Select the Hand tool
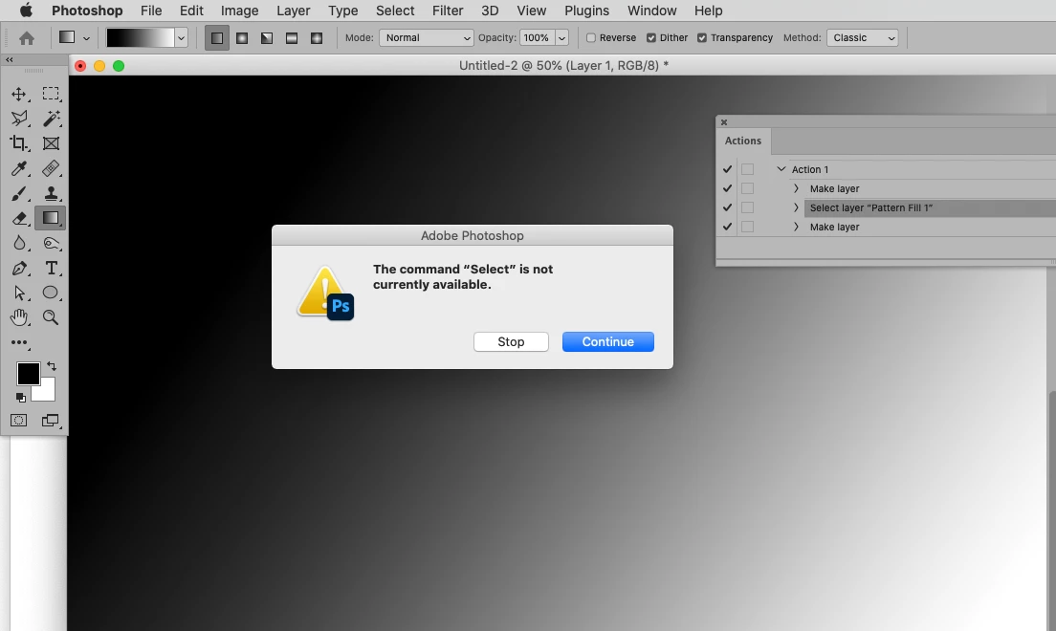 [19, 317]
